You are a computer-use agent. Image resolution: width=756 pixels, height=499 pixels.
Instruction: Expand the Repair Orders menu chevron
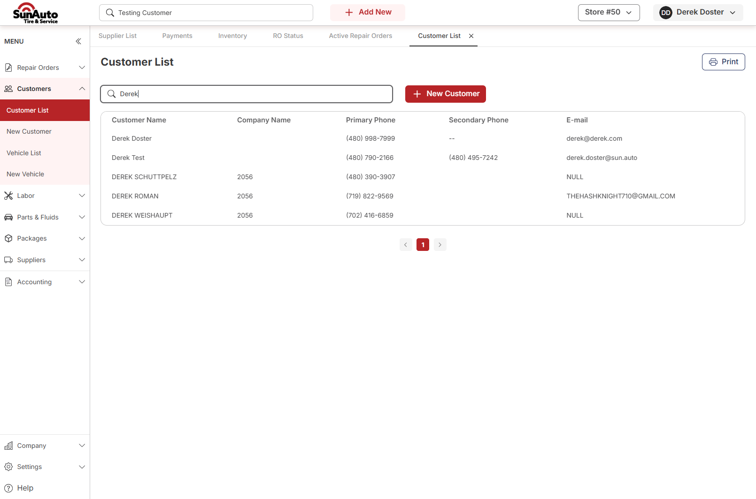pos(82,68)
